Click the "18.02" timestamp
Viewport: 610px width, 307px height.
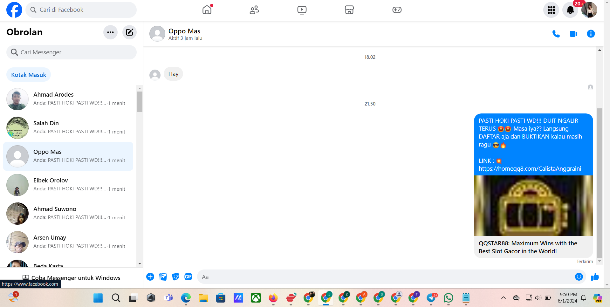pos(370,57)
